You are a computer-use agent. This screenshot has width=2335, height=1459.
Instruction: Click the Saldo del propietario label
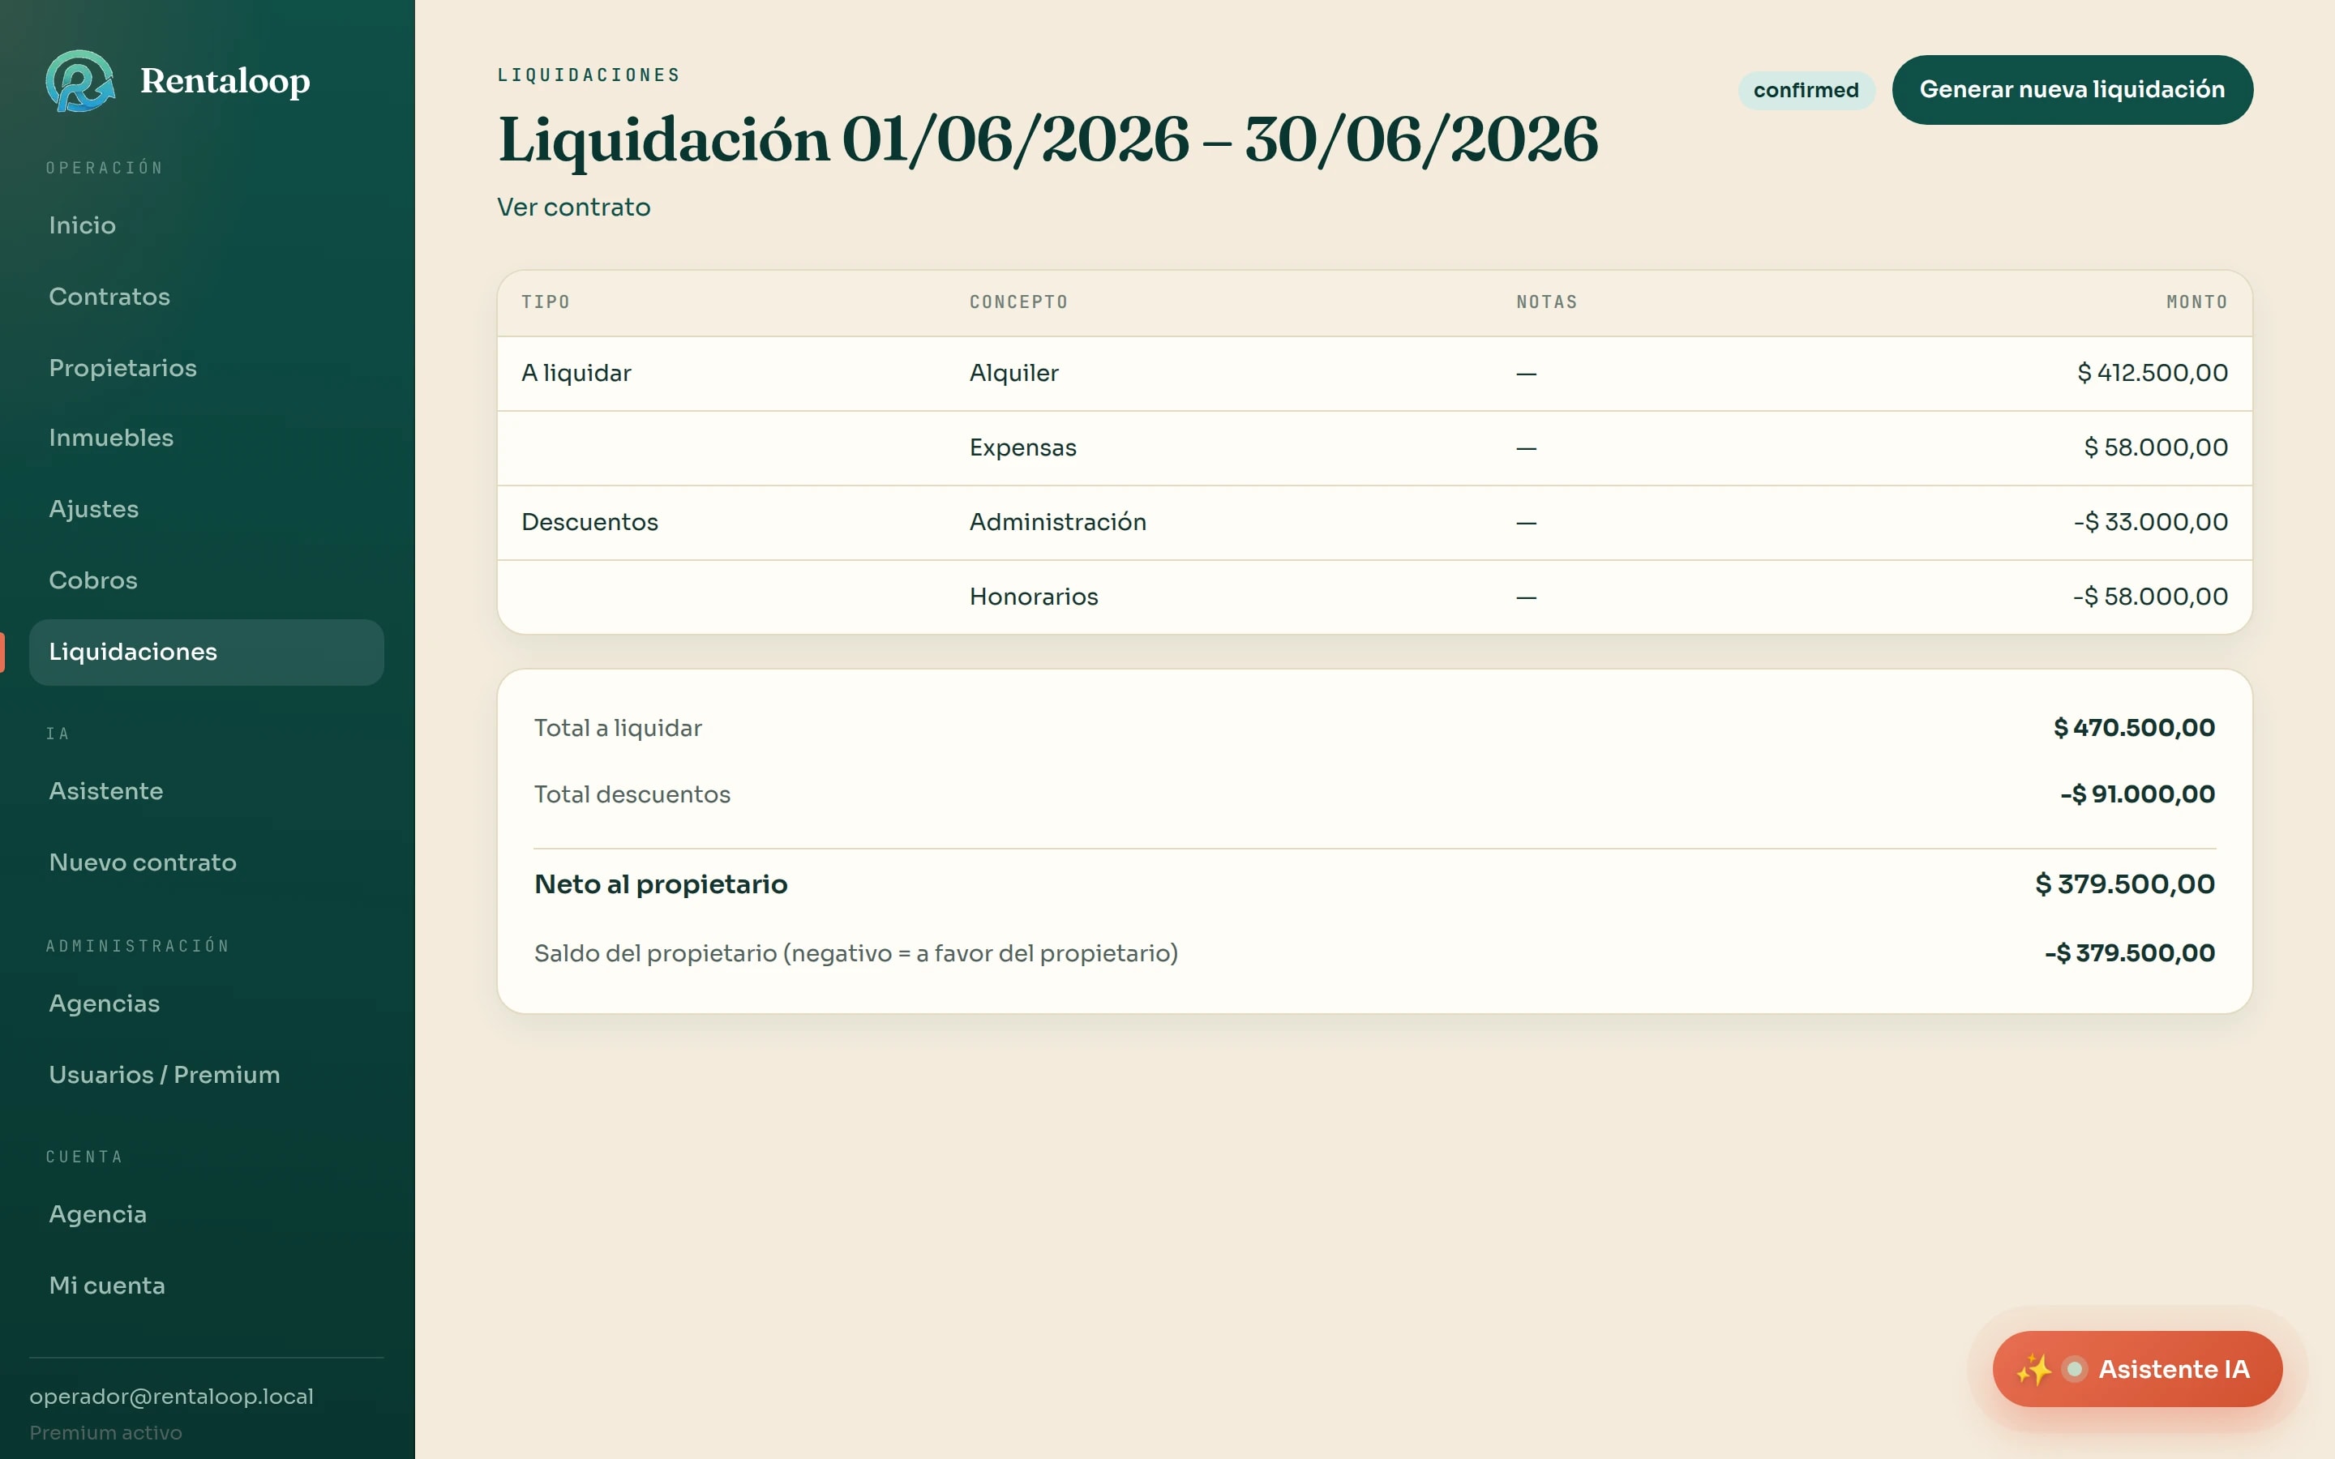[x=856, y=953]
